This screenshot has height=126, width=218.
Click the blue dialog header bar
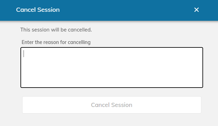pyautogui.click(x=109, y=10)
